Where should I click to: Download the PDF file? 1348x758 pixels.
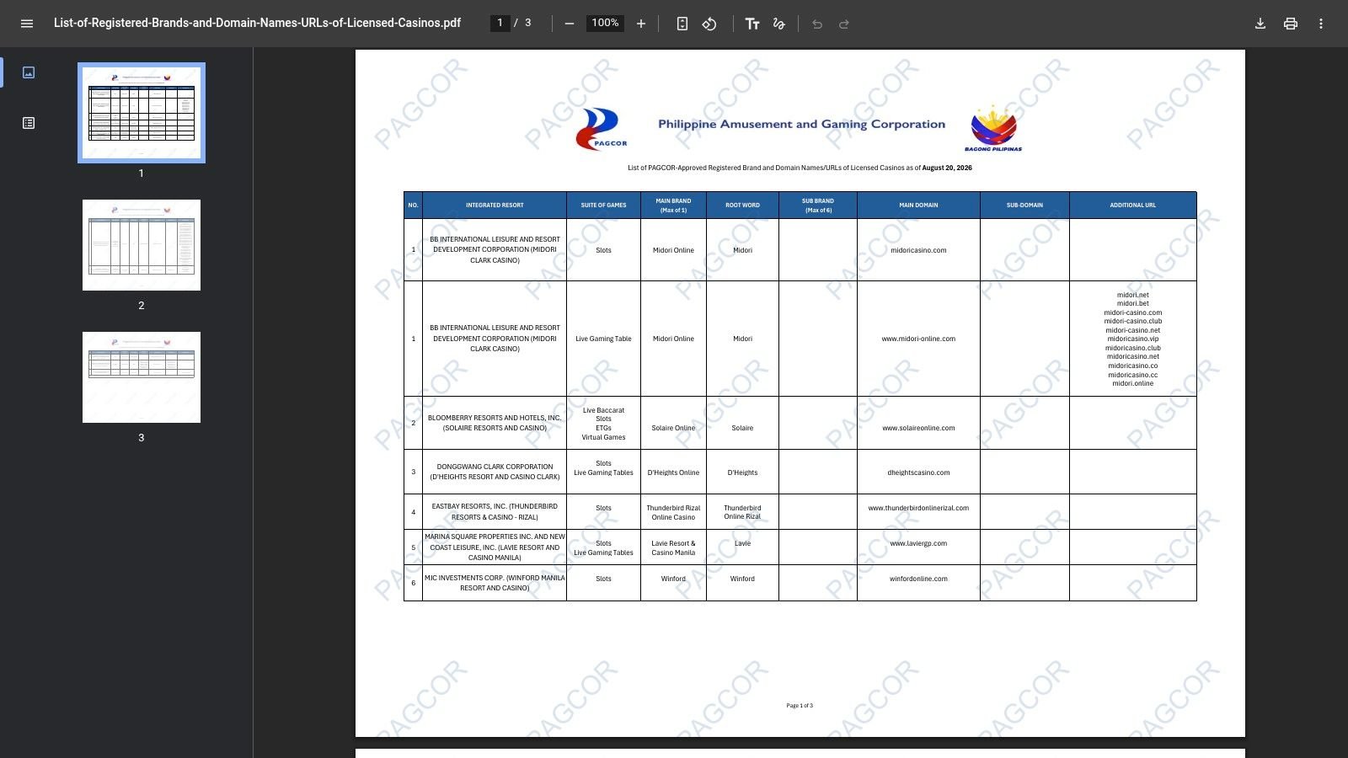click(x=1260, y=24)
